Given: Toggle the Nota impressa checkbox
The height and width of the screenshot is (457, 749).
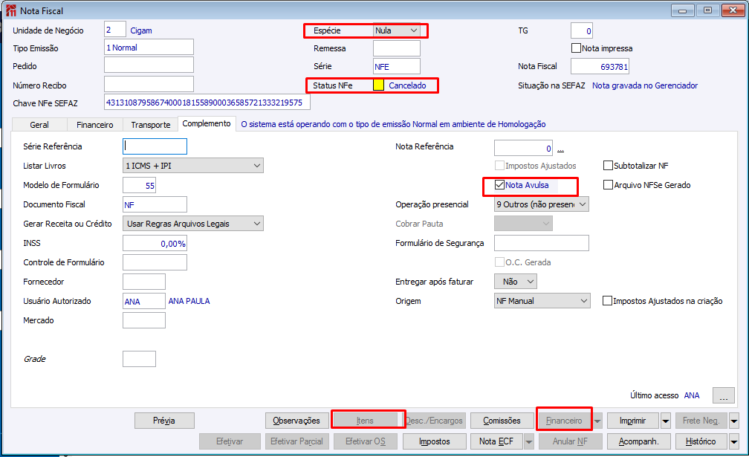Looking at the screenshot, I should (577, 48).
